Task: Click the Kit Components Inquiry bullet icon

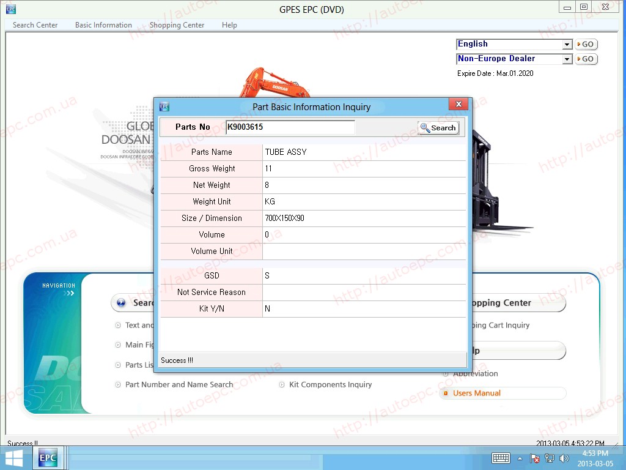Action: pyautogui.click(x=281, y=384)
